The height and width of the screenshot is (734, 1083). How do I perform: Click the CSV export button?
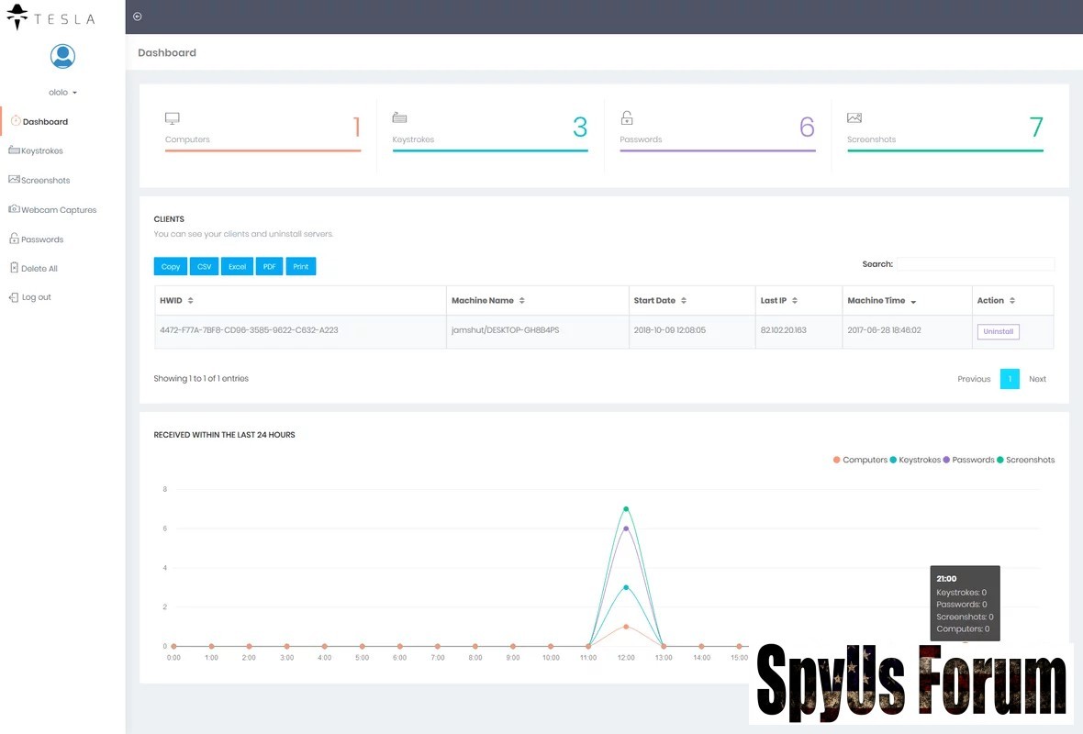tap(204, 266)
